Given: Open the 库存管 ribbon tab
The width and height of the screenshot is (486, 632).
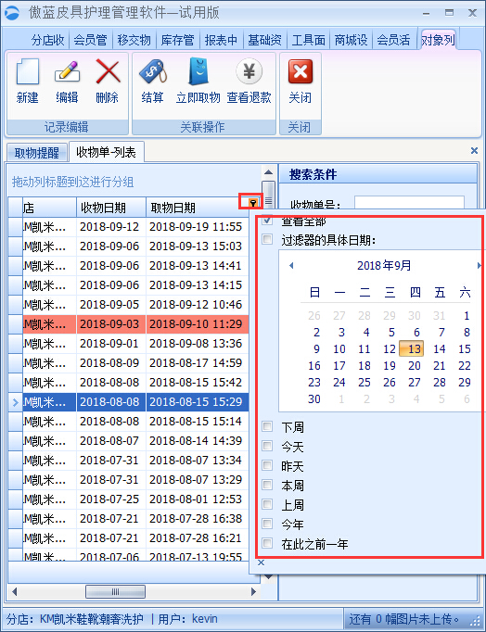Looking at the screenshot, I should 177,40.
